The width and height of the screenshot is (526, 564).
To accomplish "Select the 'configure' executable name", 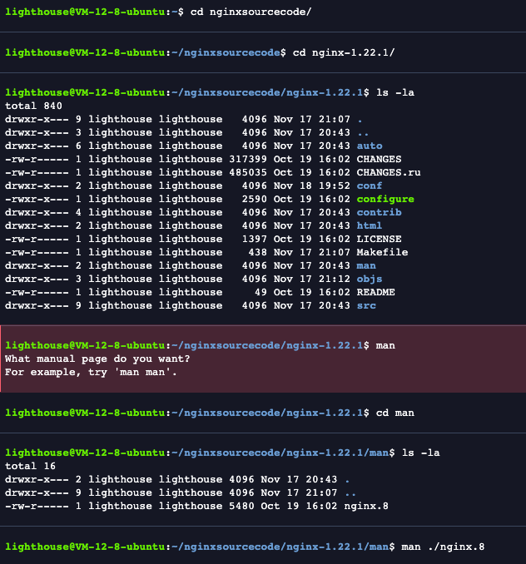I will (x=385, y=199).
